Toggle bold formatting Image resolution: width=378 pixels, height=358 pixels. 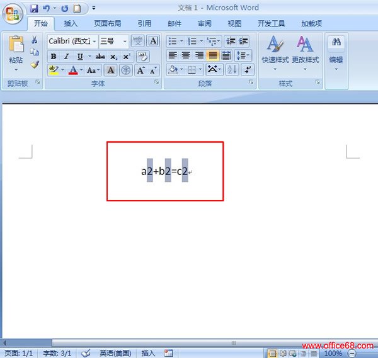pyautogui.click(x=54, y=57)
